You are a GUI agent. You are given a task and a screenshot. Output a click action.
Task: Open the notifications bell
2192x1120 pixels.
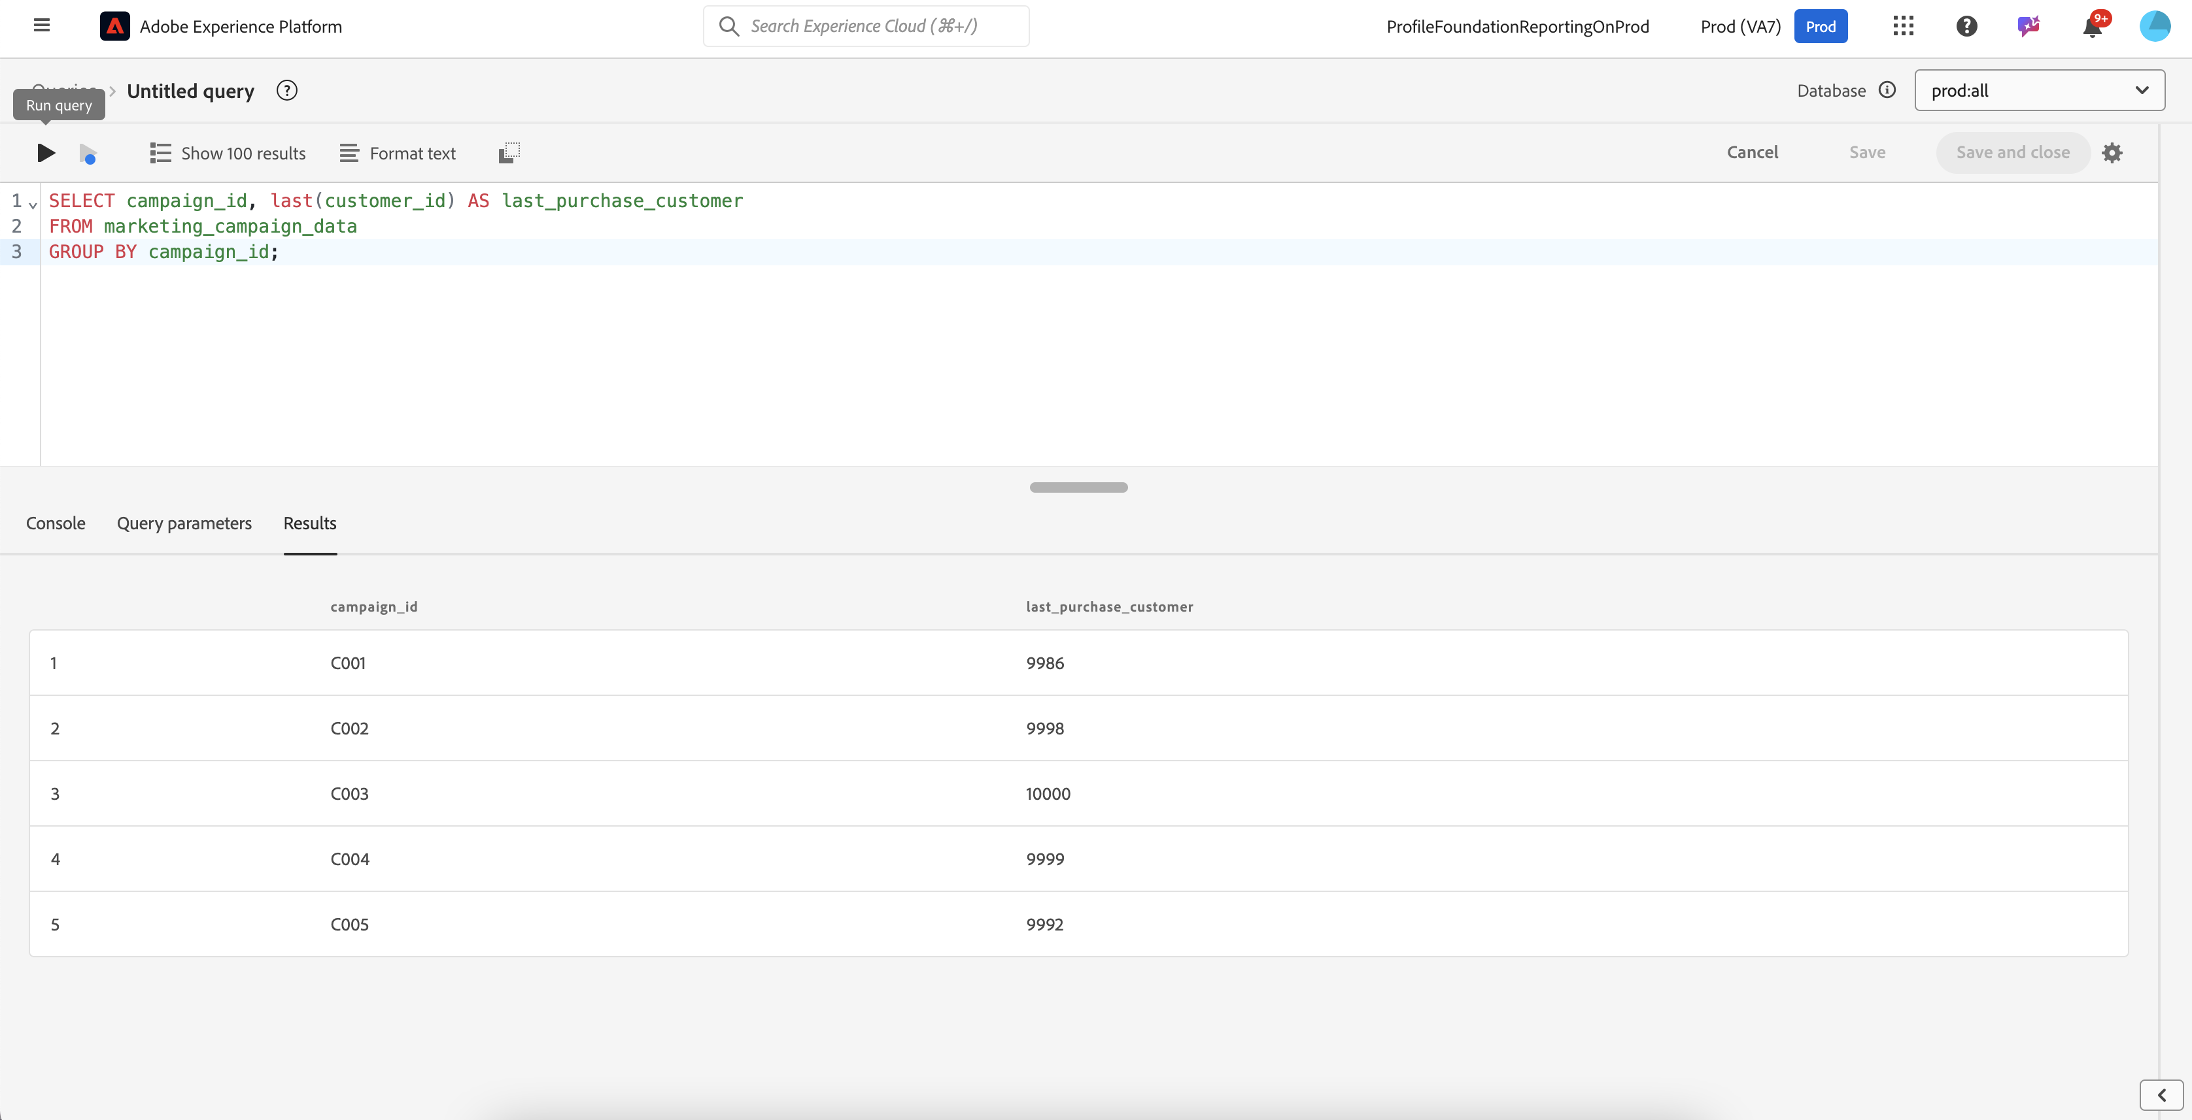pyautogui.click(x=2091, y=26)
